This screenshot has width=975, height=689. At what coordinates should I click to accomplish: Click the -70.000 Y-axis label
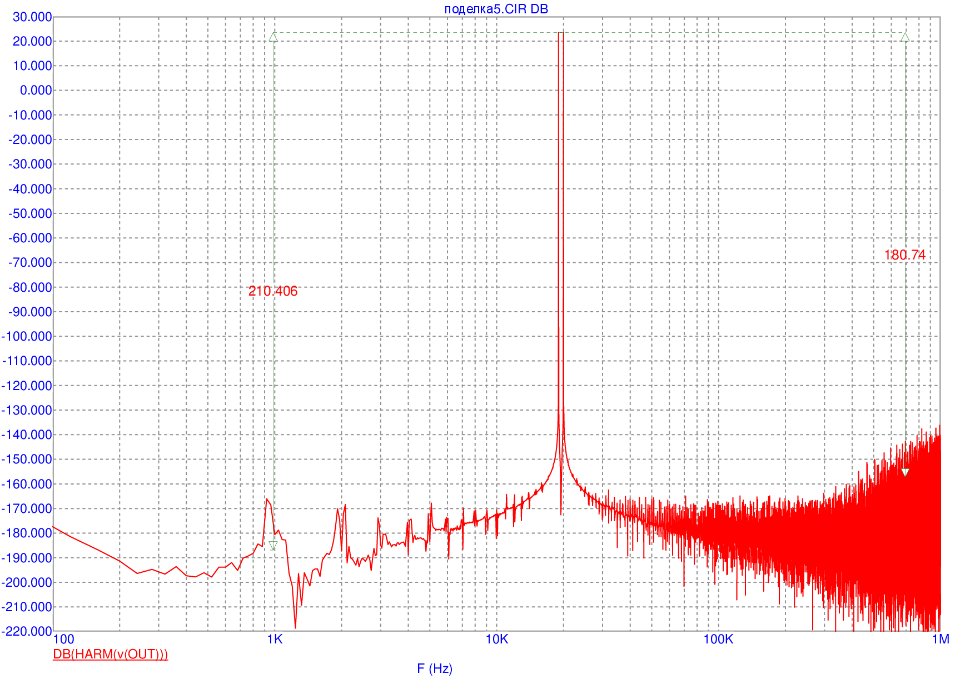point(30,262)
